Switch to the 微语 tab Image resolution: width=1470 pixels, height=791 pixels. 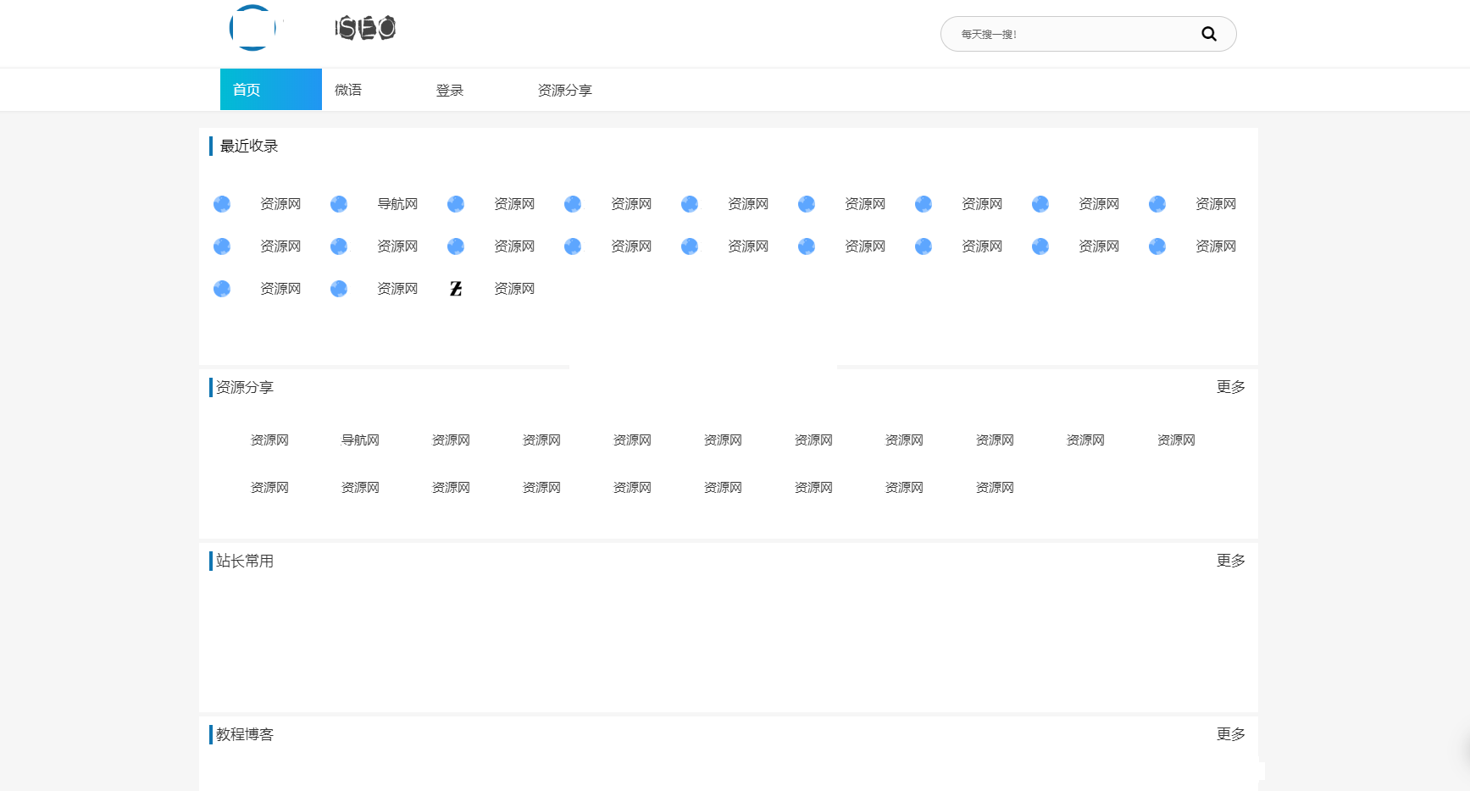click(348, 89)
